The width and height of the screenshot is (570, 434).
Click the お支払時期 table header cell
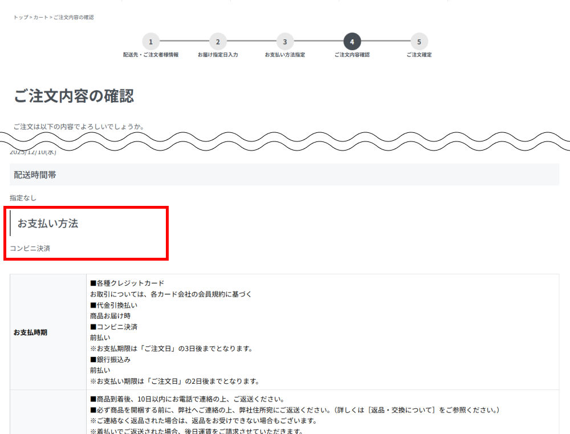[48, 332]
